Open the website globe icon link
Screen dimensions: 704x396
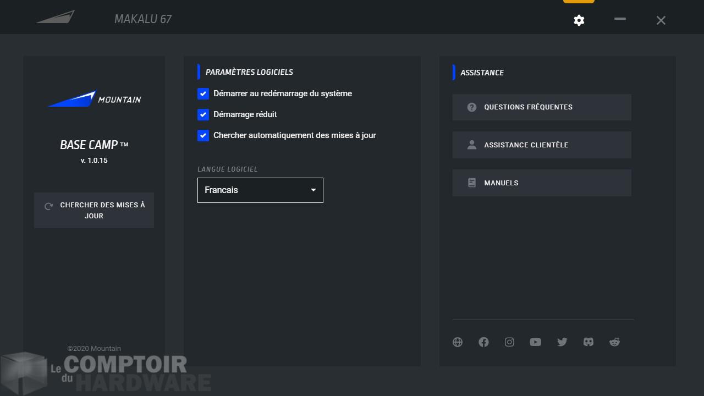coord(458,342)
